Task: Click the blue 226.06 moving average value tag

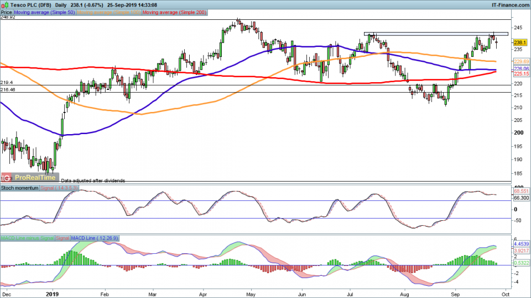Action: pos(522,69)
